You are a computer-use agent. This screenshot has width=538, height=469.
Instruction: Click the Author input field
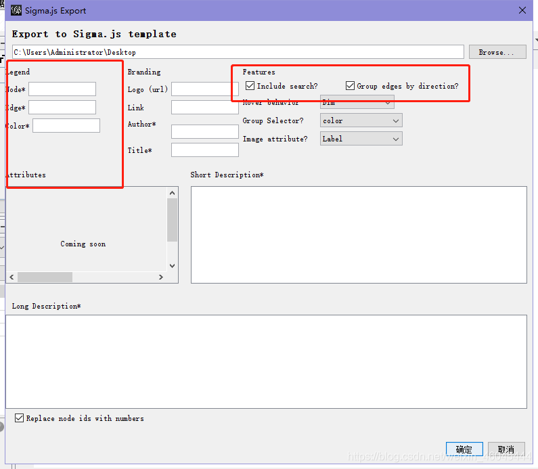pyautogui.click(x=205, y=131)
